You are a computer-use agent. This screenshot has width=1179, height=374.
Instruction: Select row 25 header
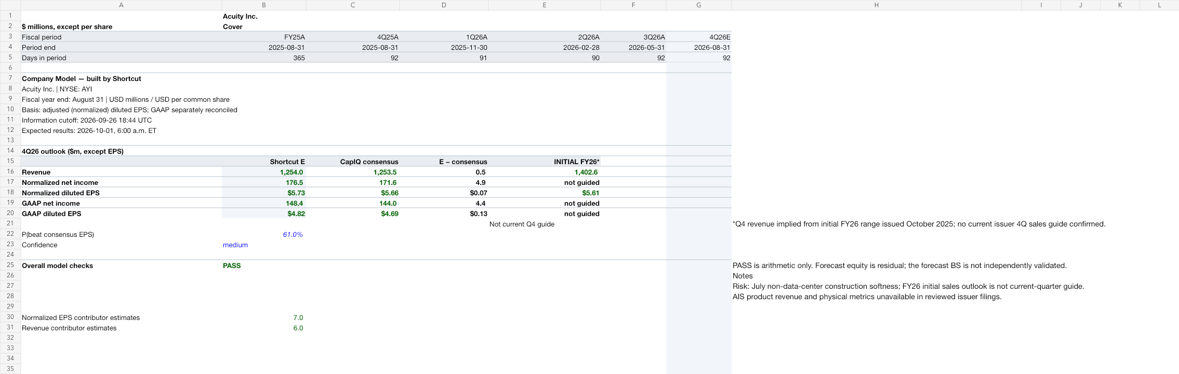(10, 265)
